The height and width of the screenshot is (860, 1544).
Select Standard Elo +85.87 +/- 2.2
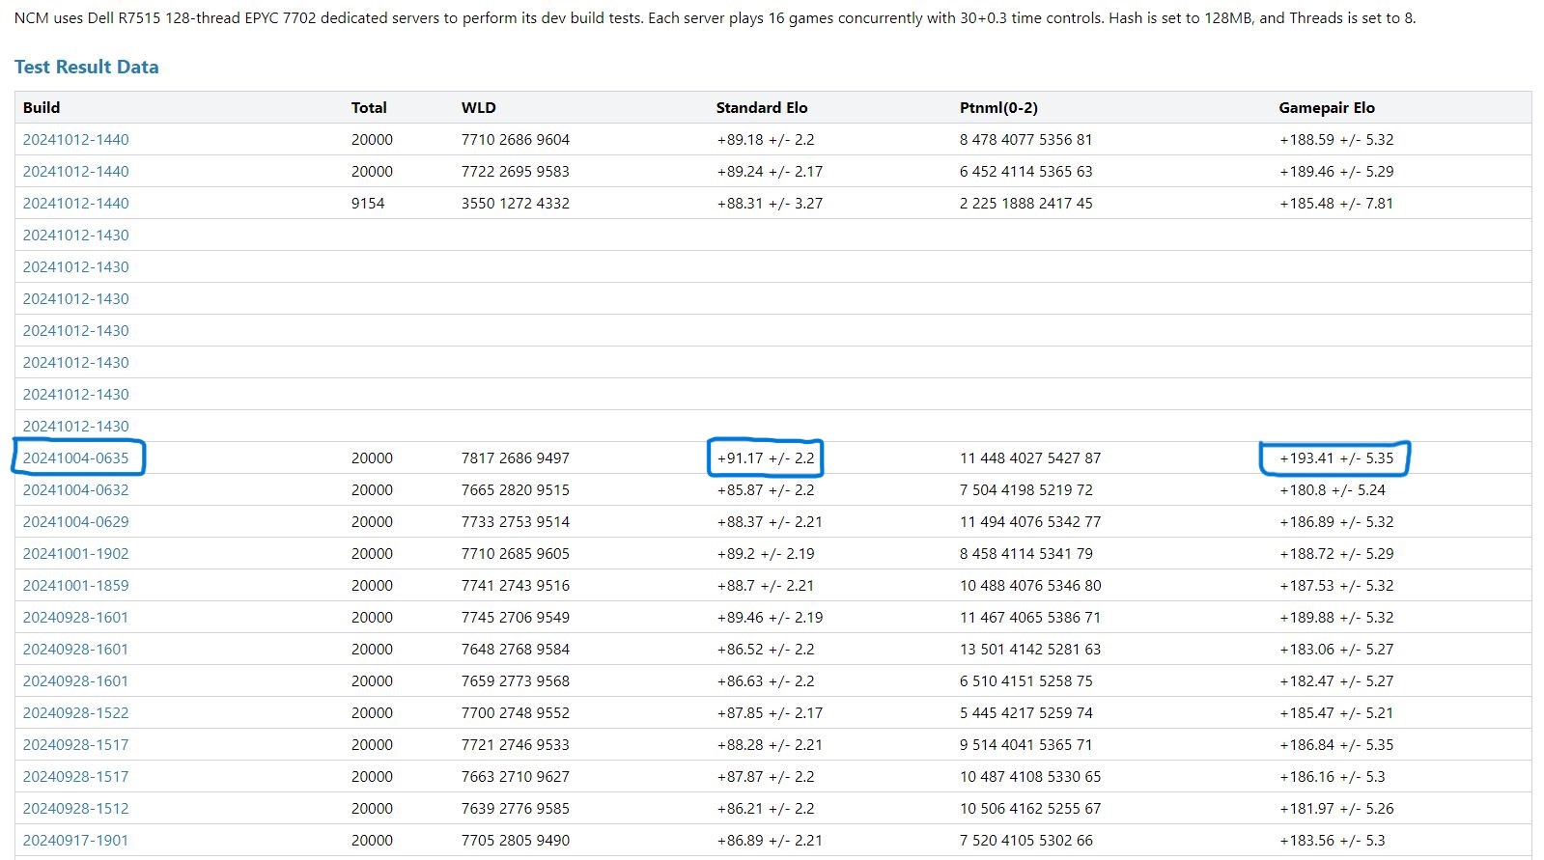pos(766,489)
